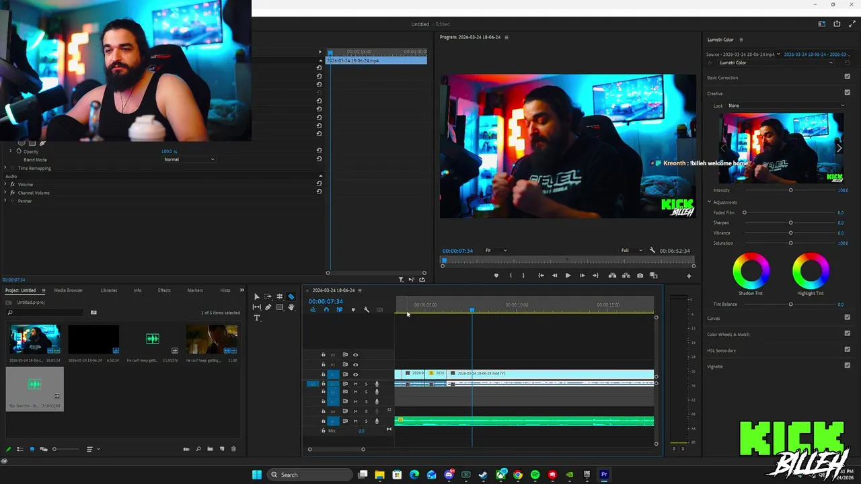Click the Extract button in Program monitor
Viewport: 861px width, 484px height.
(626, 276)
